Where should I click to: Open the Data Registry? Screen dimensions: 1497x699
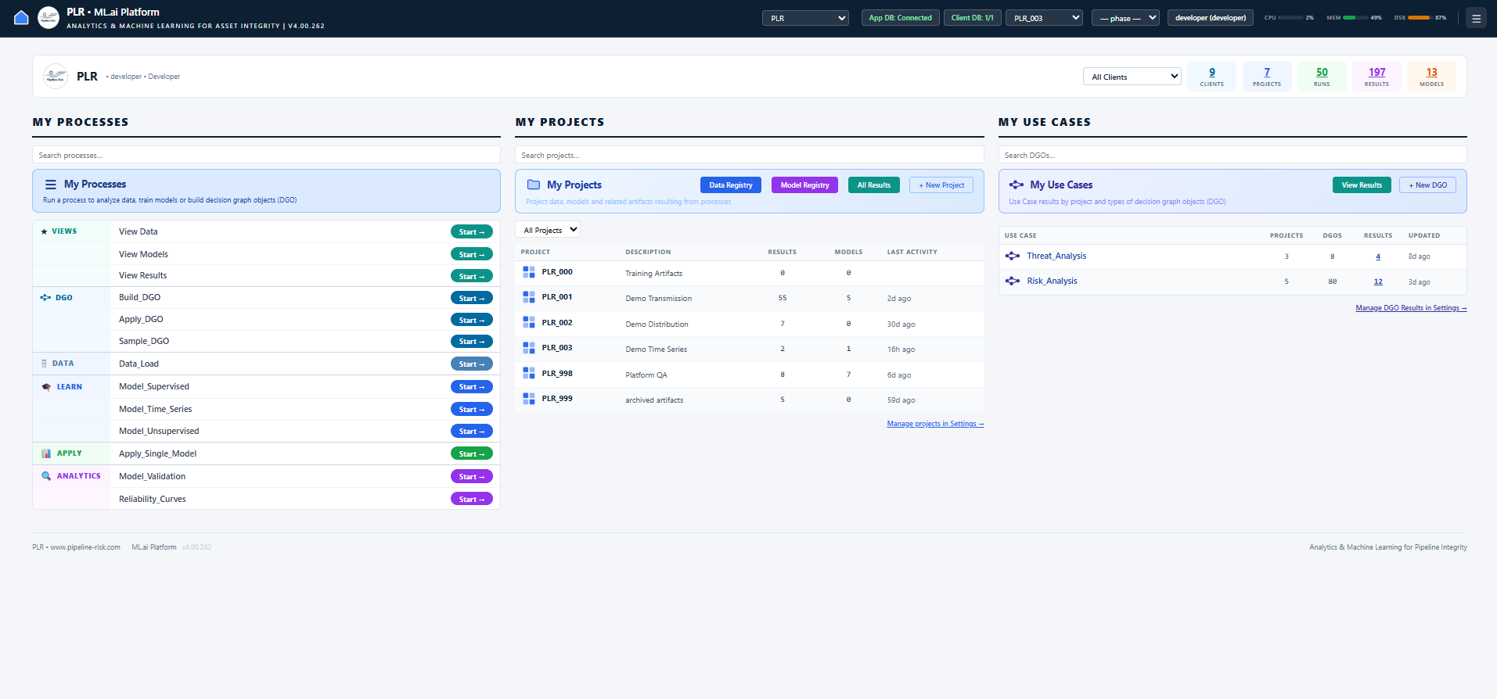731,185
